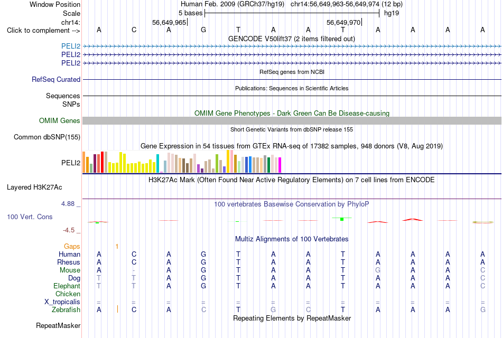Screen dimensions: 502x338
Task: Click the Scale track label
Action: pyautogui.click(x=71, y=13)
